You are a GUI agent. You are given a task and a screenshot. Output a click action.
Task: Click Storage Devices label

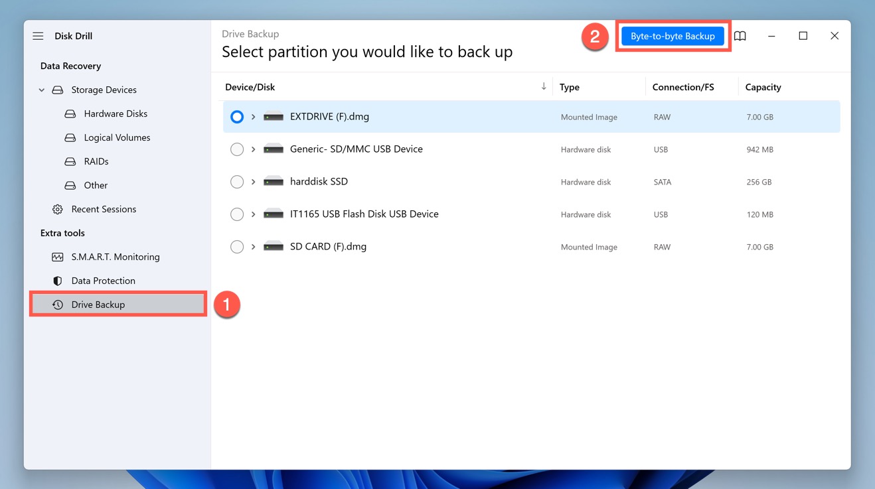pos(104,90)
